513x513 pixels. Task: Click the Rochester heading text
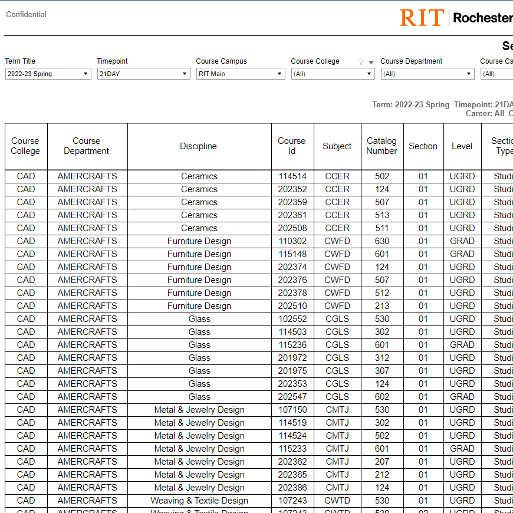482,18
